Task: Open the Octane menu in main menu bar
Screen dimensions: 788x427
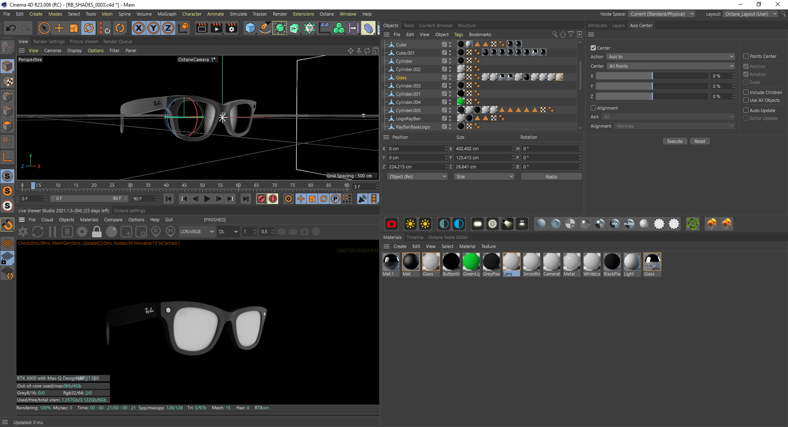Action: click(x=327, y=14)
